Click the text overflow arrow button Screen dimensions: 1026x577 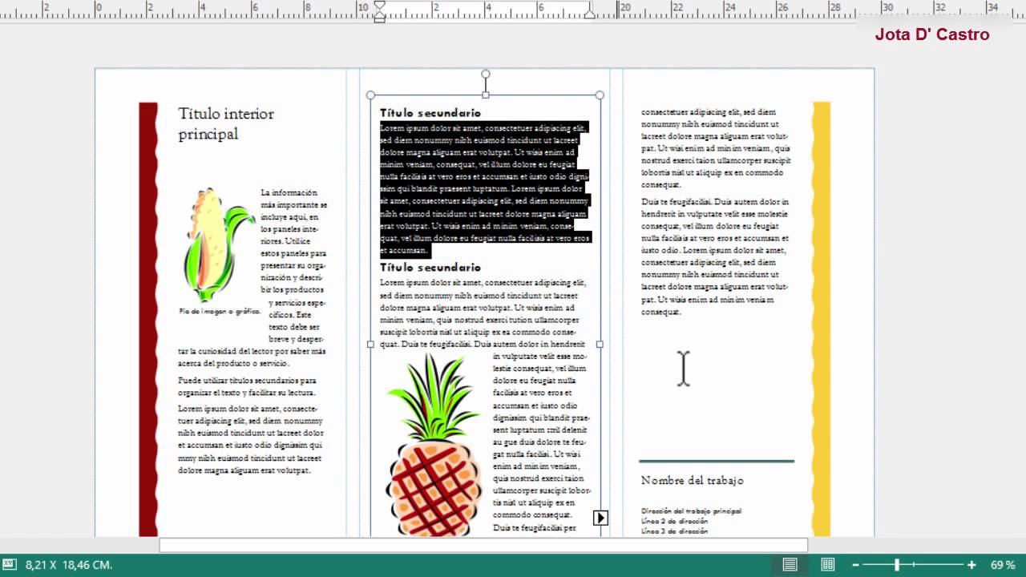[600, 518]
